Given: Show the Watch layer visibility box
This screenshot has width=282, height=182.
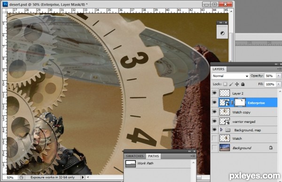Looking at the screenshot, I should pyautogui.click(x=214, y=138).
